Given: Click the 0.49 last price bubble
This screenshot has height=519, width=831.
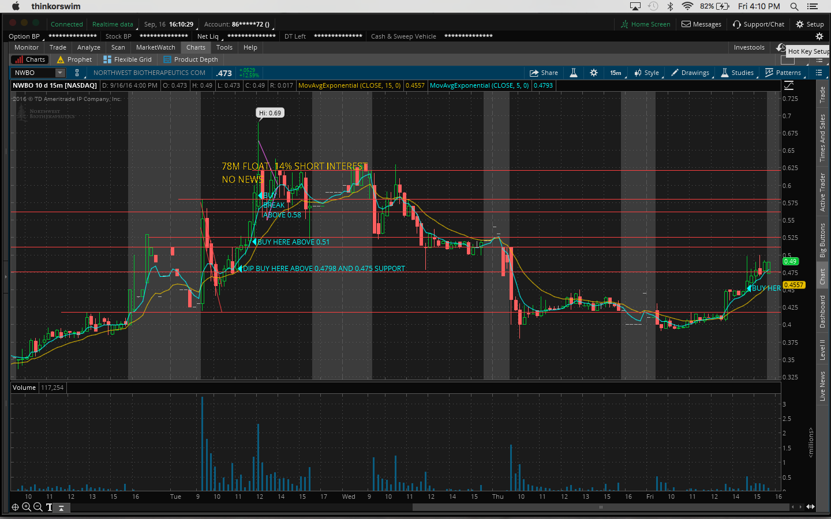Looking at the screenshot, I should (790, 261).
